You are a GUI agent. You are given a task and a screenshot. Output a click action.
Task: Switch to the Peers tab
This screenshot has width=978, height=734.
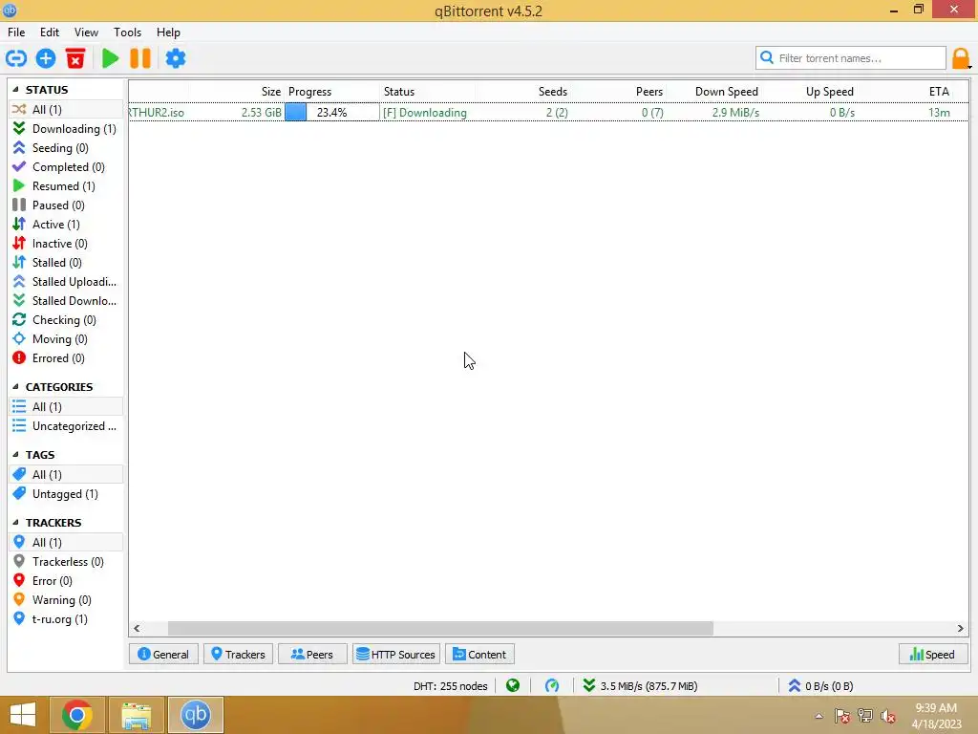(x=312, y=654)
